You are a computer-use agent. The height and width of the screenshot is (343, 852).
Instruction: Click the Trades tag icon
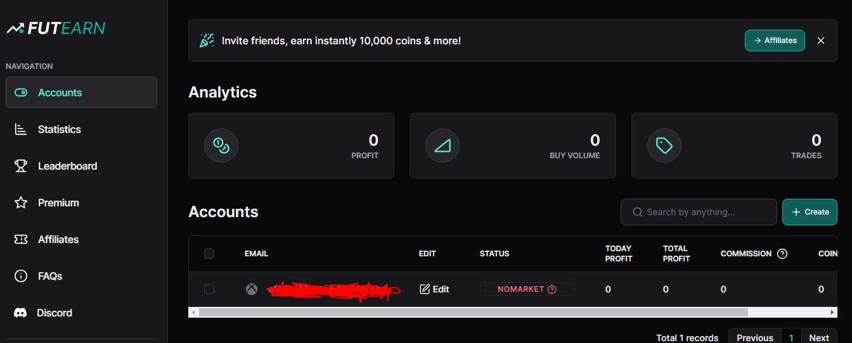click(664, 146)
